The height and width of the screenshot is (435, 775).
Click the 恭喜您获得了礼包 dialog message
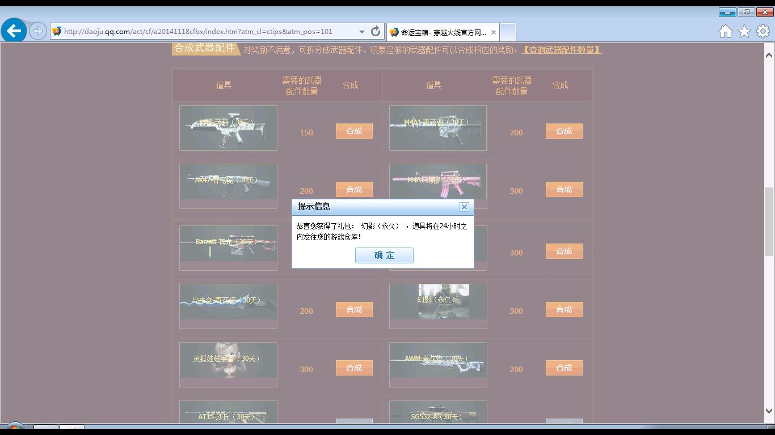[x=382, y=231]
